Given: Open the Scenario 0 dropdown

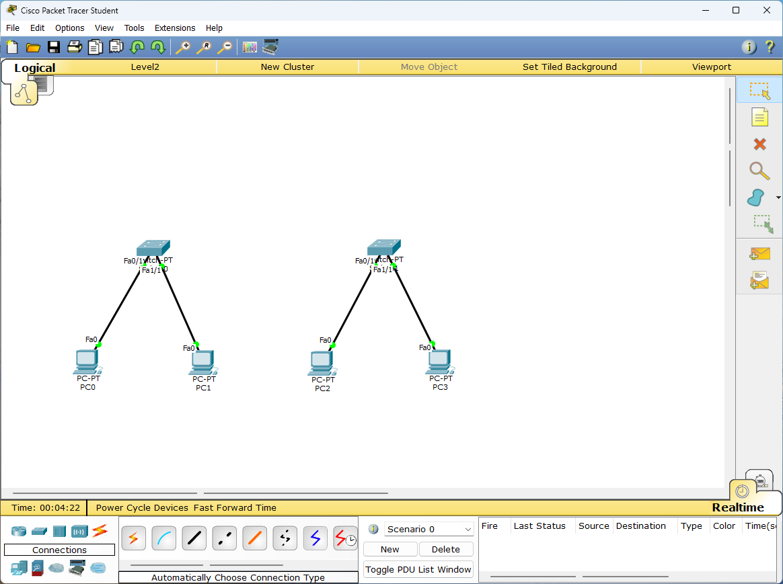Looking at the screenshot, I should pyautogui.click(x=428, y=529).
